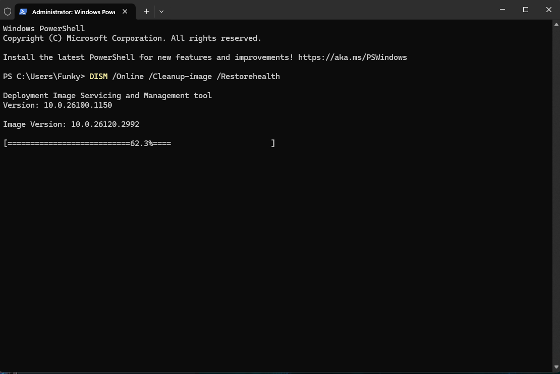The height and width of the screenshot is (374, 560).
Task: Click the scrollbar up arrow
Action: pos(556,25)
